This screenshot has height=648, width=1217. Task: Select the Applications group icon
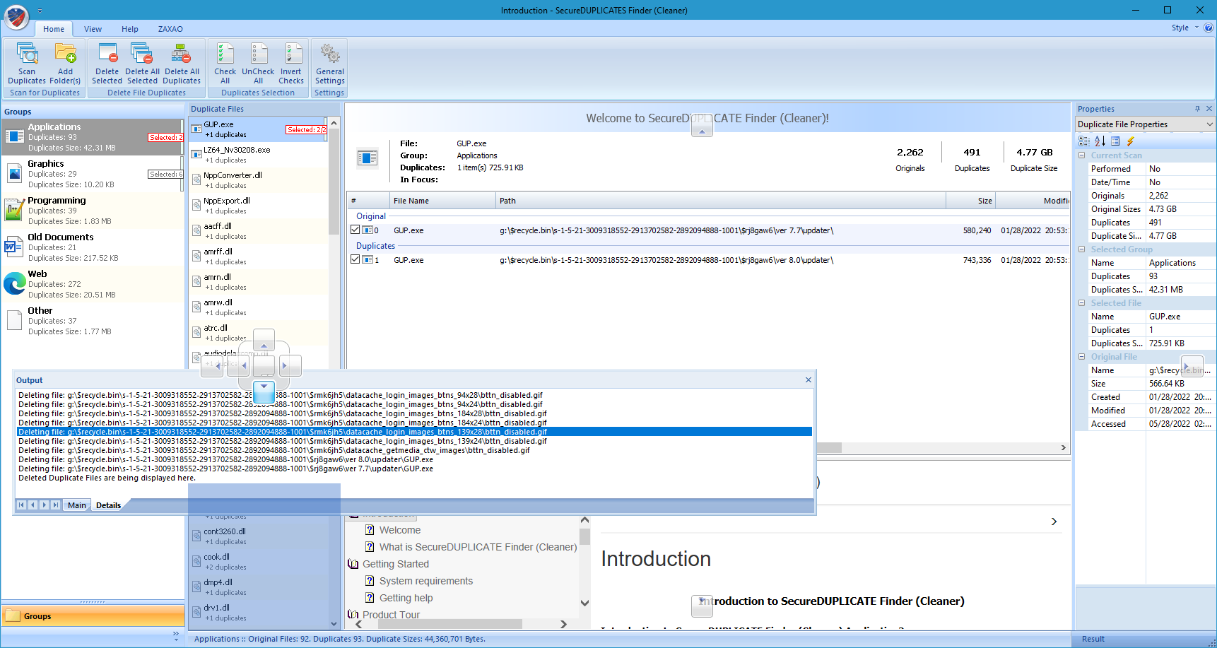coord(15,136)
